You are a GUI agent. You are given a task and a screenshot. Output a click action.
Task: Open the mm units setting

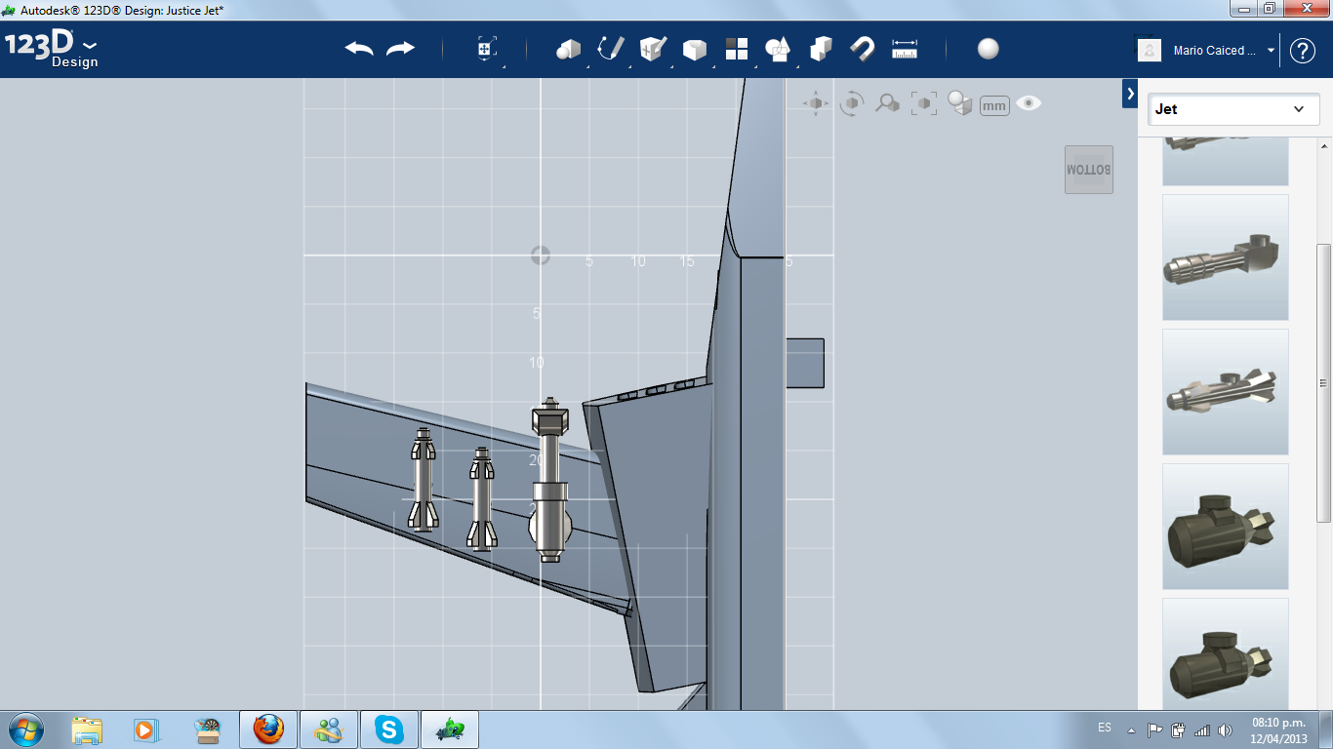pos(994,105)
